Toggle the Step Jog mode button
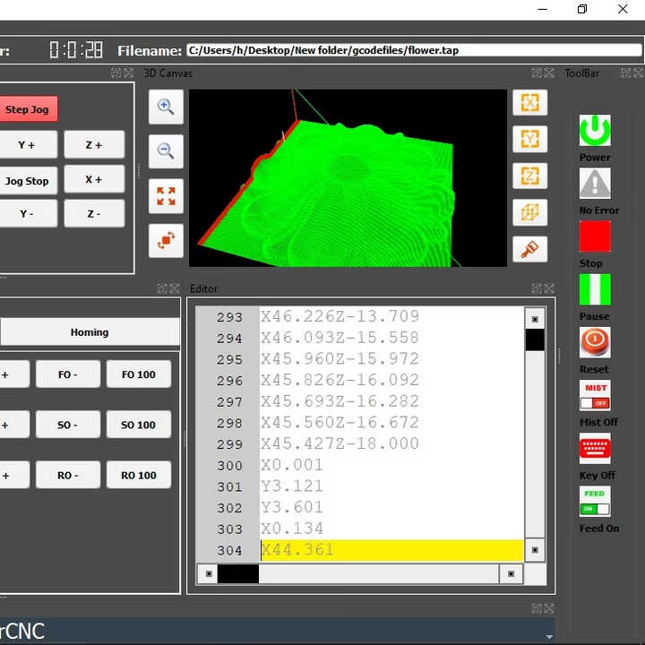Image resolution: width=645 pixels, height=645 pixels. 27,109
